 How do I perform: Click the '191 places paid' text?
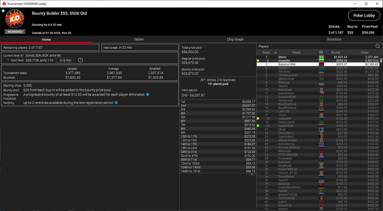tap(218, 84)
